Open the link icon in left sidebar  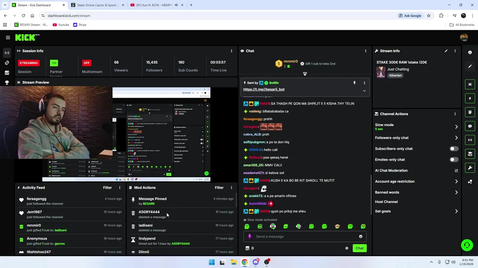click(x=7, y=63)
